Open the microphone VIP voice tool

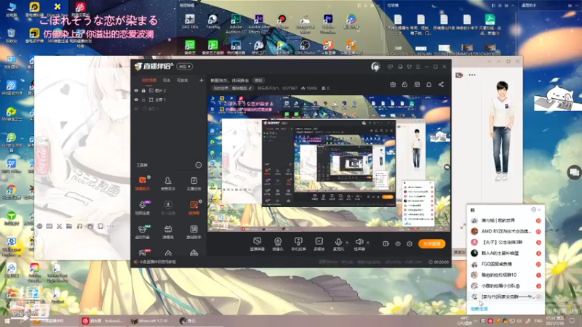(x=143, y=207)
